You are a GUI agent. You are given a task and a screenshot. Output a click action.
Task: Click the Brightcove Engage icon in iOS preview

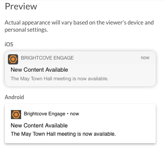coord(13,59)
